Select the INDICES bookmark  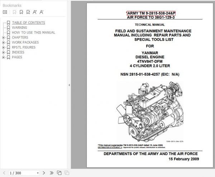pyautogui.click(x=18, y=52)
